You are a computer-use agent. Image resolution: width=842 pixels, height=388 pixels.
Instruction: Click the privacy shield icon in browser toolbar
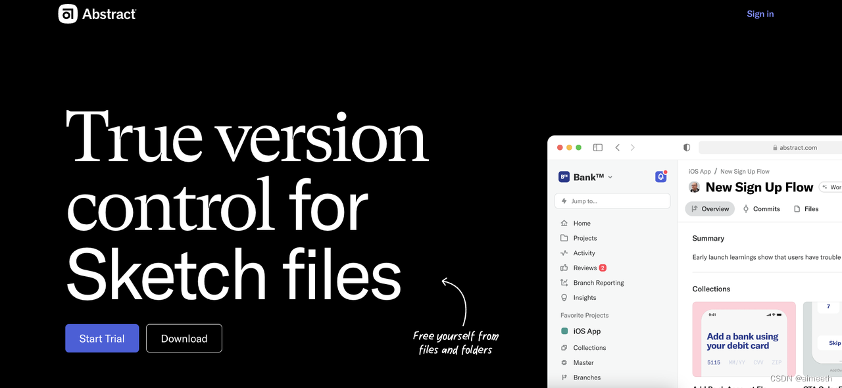[687, 147]
